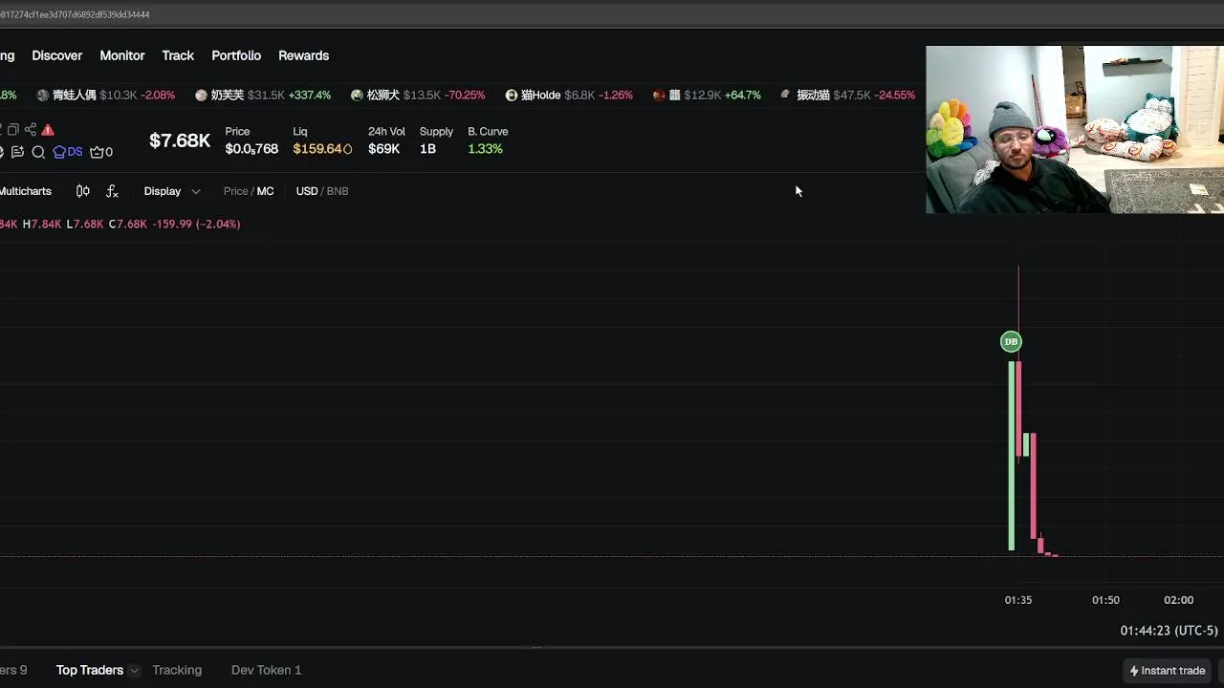Click the purple DS chef hat badge
The height and width of the screenshot is (688, 1224).
(x=67, y=152)
